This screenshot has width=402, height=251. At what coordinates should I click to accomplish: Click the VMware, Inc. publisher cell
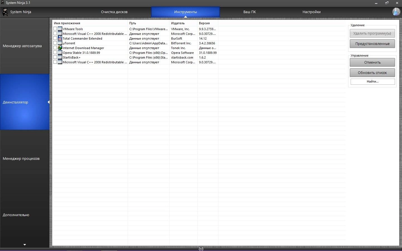[180, 29]
